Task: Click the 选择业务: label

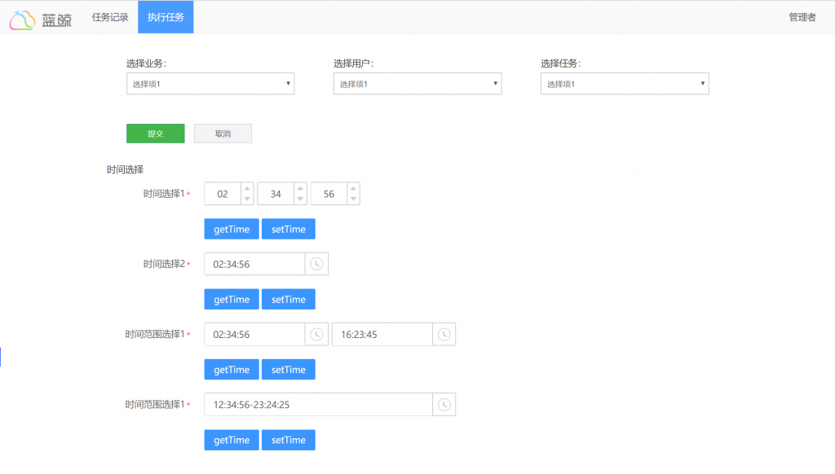Action: 147,64
